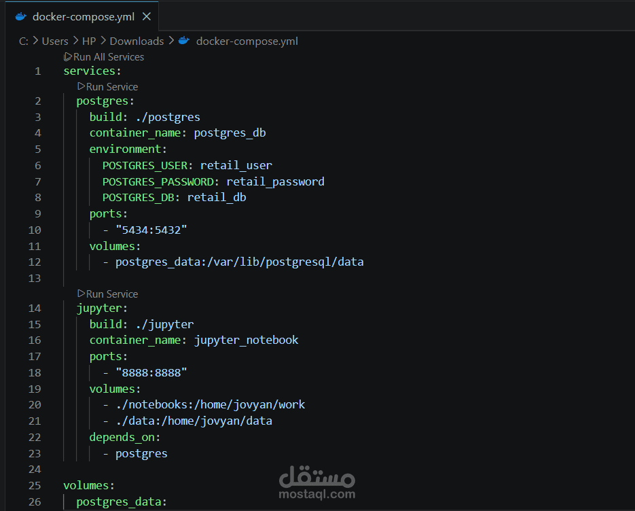Click the 'volumes:' key on line 19
Screen dimensions: 635x511
click(x=115, y=389)
